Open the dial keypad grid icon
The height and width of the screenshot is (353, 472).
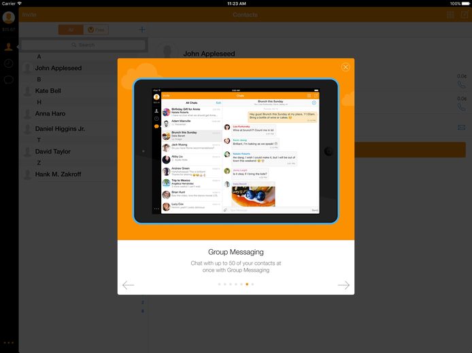click(x=450, y=14)
